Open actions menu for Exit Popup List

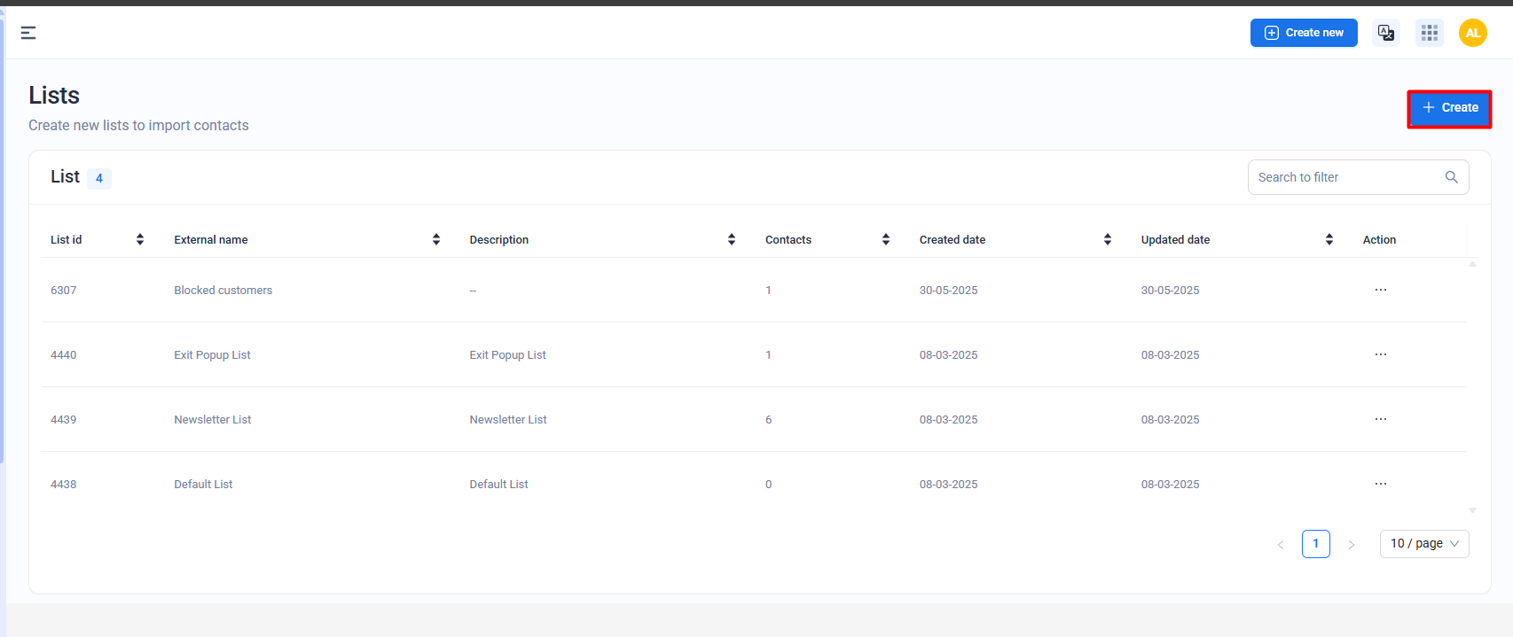pos(1380,354)
